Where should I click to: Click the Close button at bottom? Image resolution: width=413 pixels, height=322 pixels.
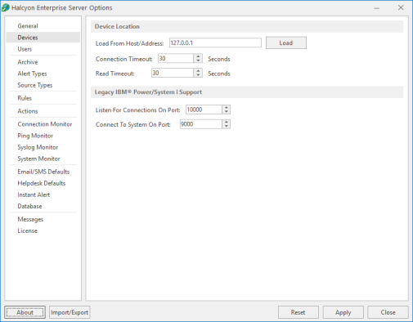(x=388, y=312)
